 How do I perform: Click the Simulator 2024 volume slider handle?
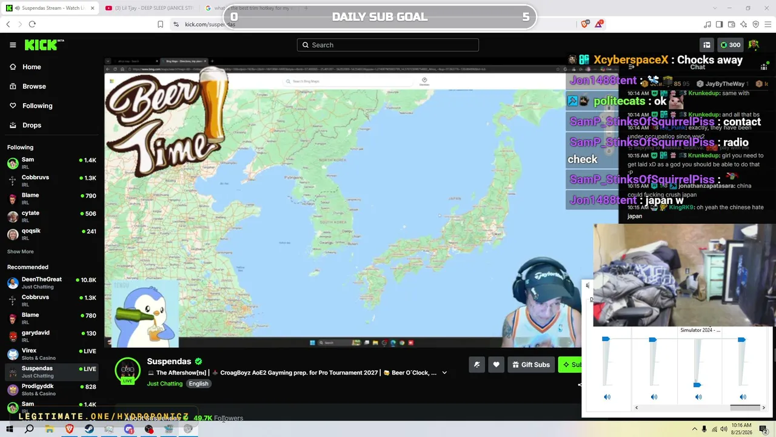point(697,385)
